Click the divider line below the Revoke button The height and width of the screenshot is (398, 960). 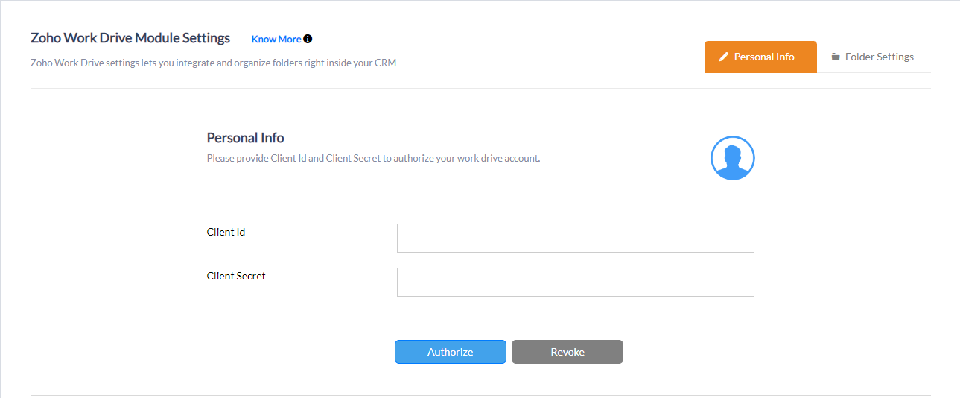coord(480,395)
